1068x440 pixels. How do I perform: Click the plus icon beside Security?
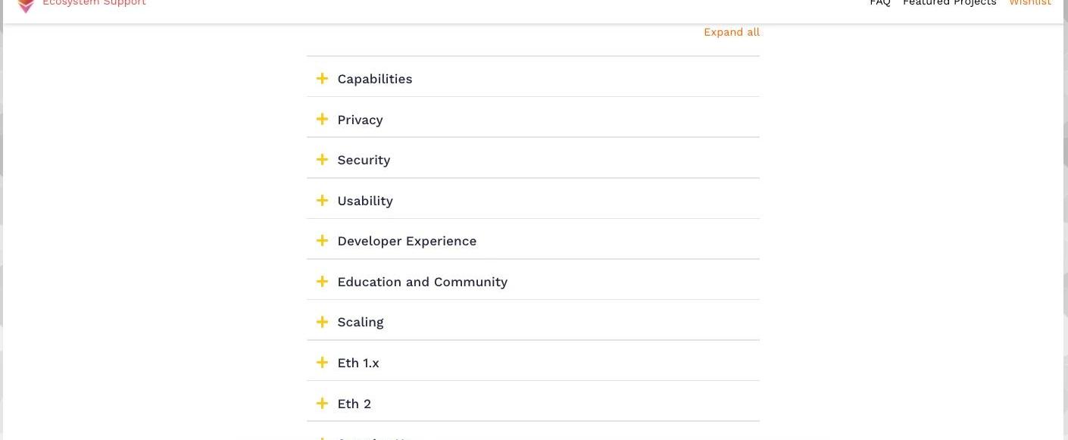[x=322, y=160]
